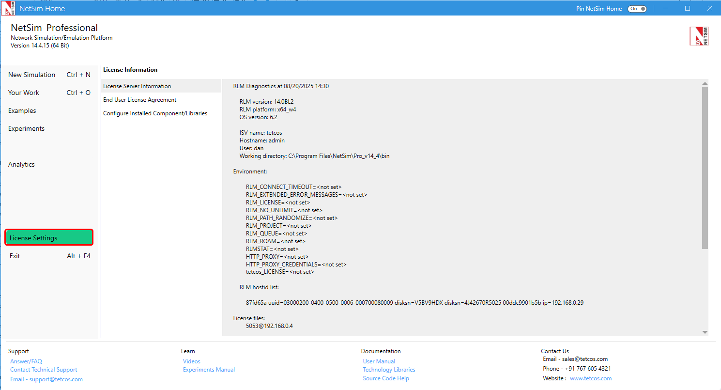Click the tetcos_LICENSE=<not set> line

point(280,272)
